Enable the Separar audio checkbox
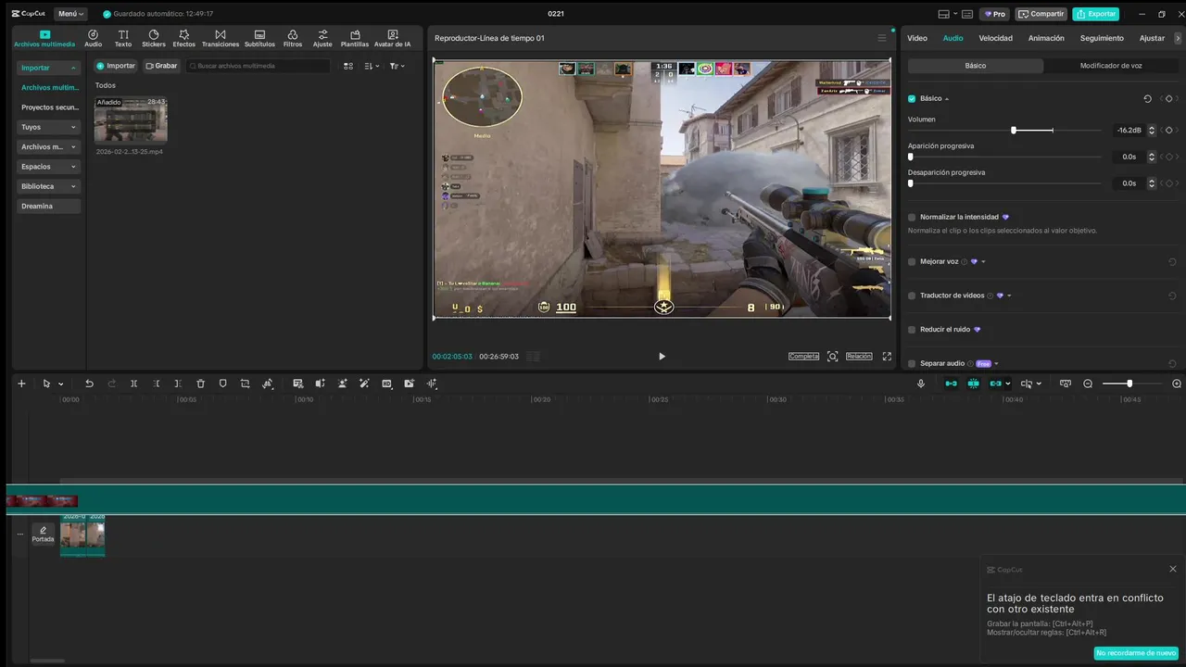 tap(912, 363)
